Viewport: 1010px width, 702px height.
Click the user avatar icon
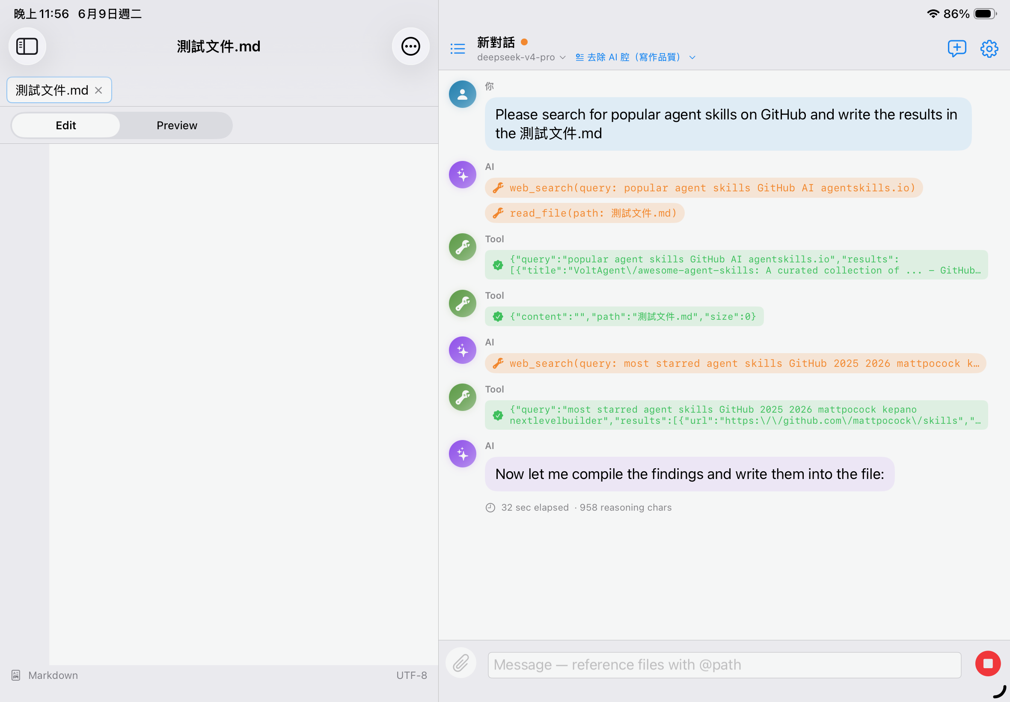point(462,94)
